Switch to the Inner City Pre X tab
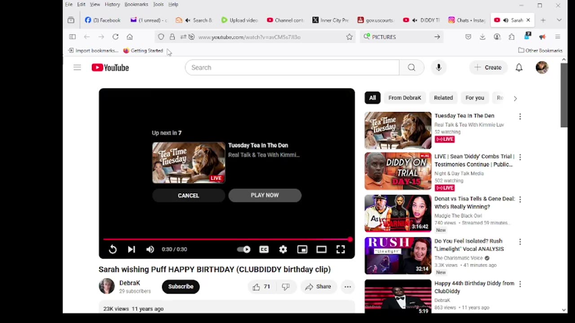 pos(331,20)
